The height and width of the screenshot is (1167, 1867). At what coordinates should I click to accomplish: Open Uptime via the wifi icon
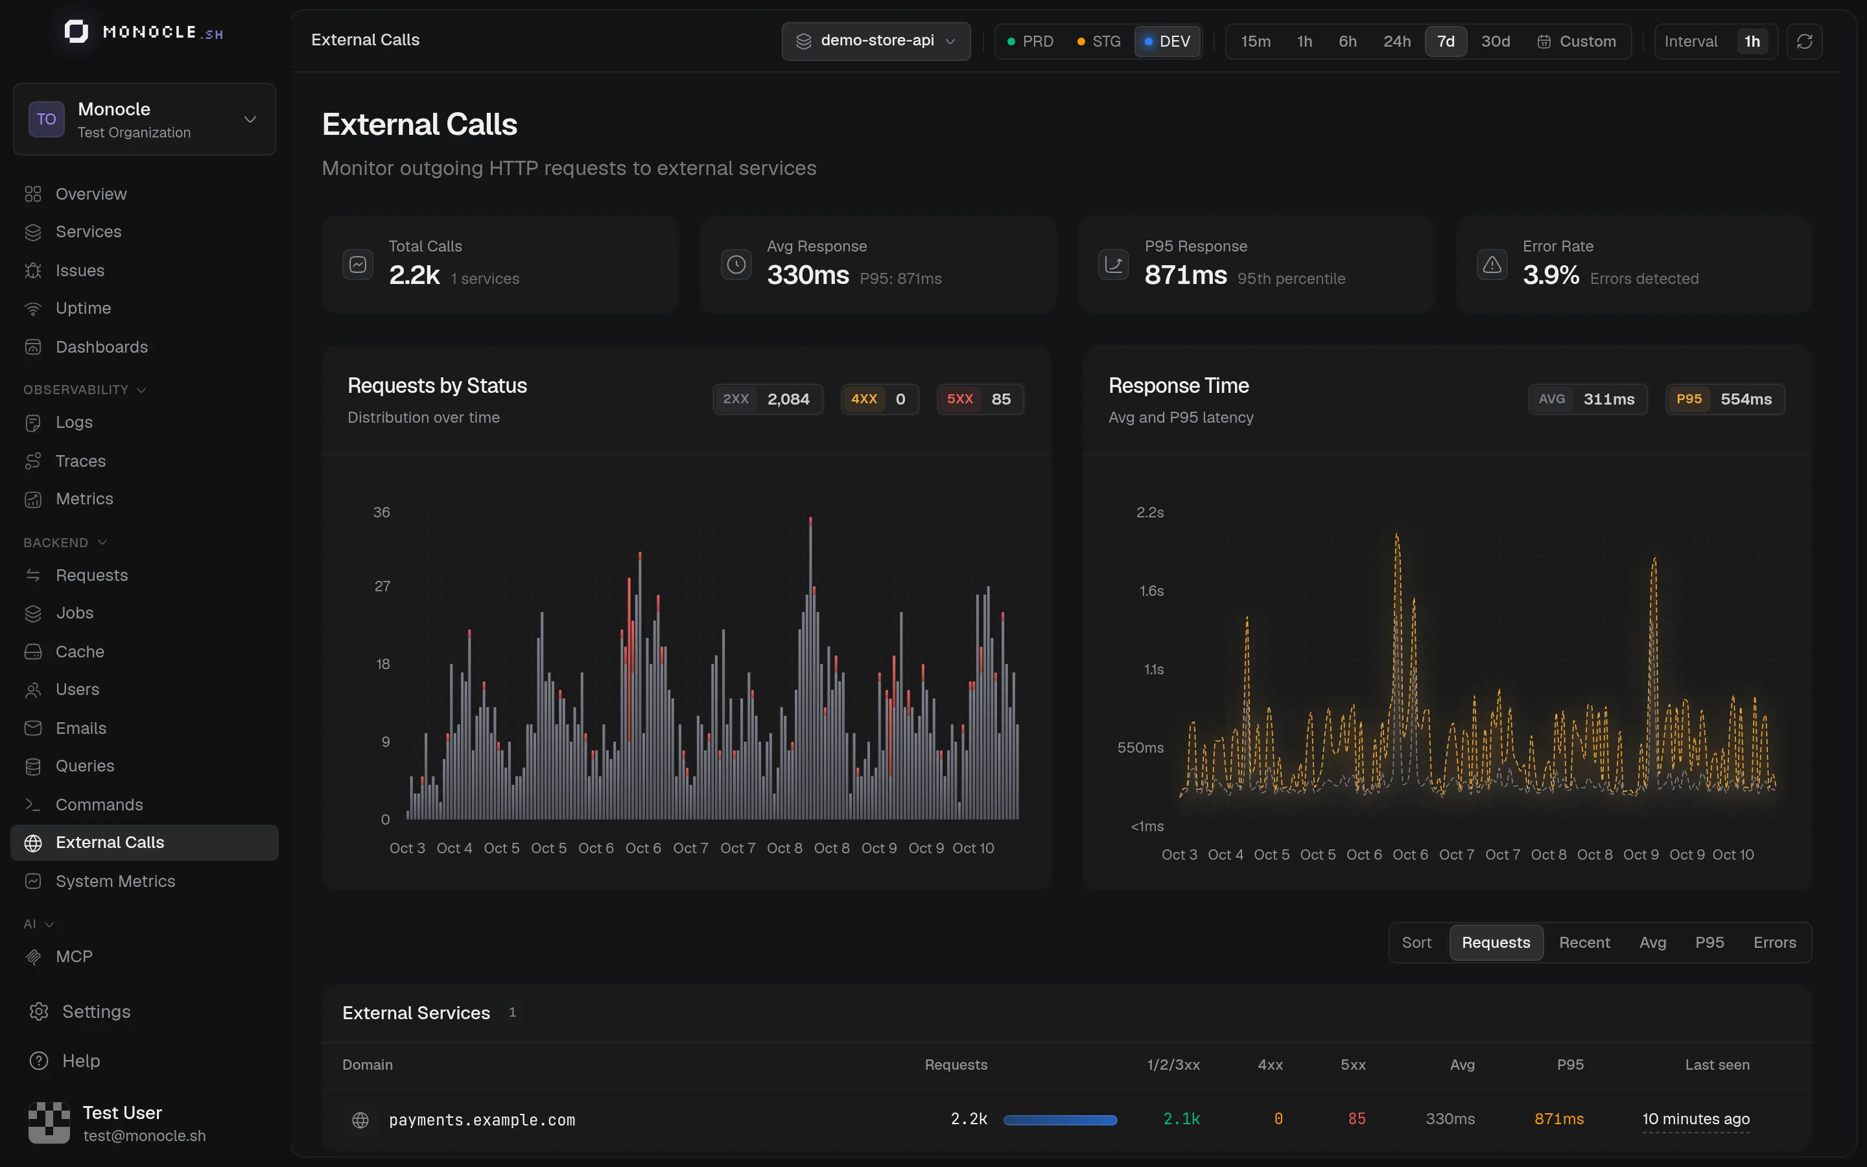click(x=32, y=309)
